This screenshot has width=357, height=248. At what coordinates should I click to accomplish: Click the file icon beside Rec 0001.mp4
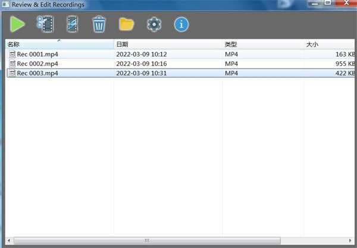point(12,54)
